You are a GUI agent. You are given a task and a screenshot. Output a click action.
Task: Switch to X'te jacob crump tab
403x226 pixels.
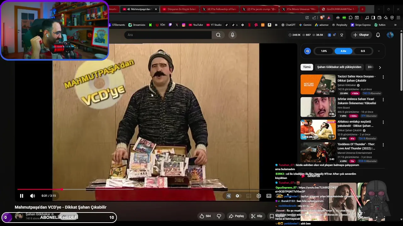pos(259,9)
